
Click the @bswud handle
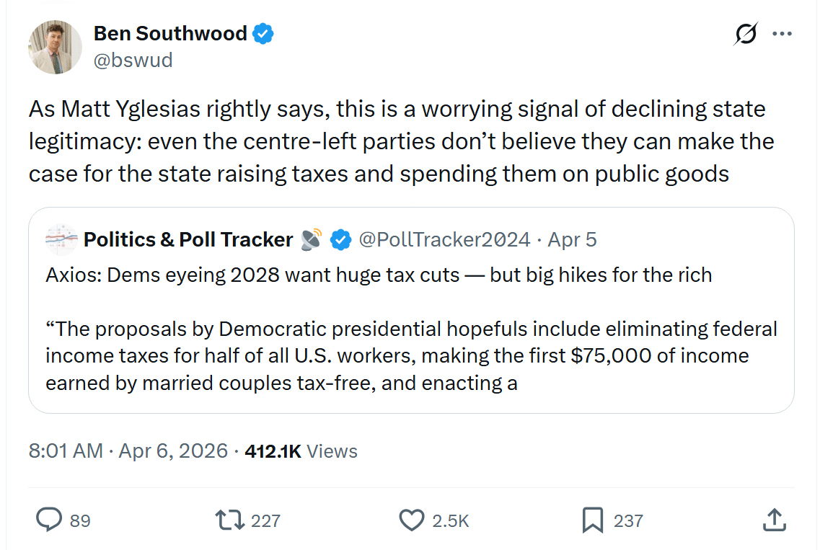[x=133, y=60]
